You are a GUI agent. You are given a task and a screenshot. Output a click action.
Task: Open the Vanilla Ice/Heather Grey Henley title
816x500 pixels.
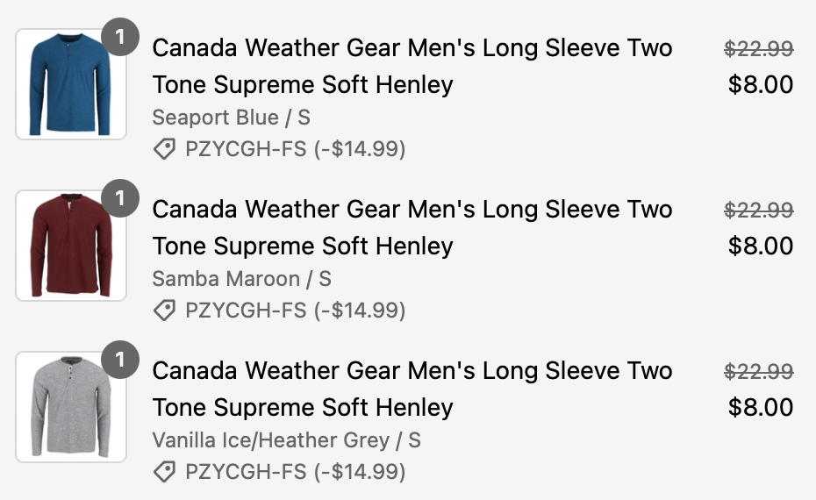click(412, 389)
